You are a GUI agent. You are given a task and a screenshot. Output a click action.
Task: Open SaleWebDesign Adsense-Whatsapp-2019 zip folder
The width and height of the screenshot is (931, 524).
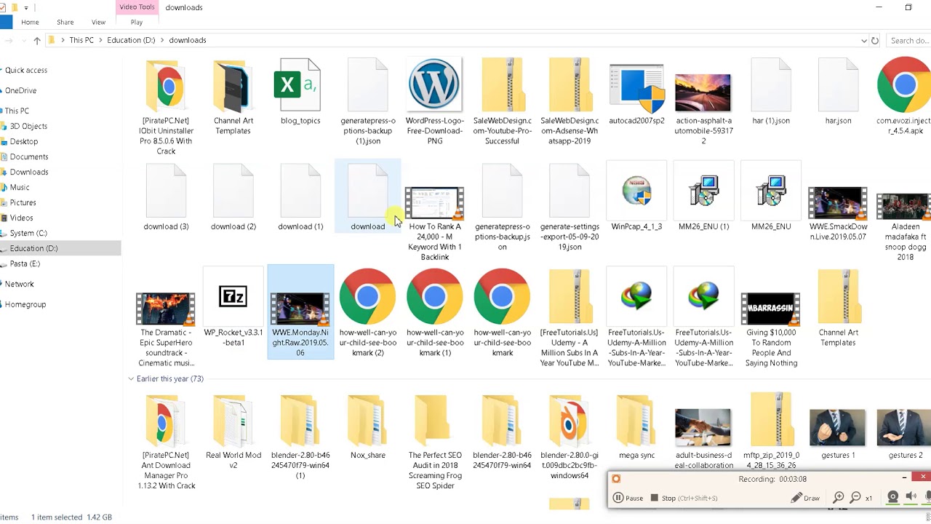coord(570,102)
